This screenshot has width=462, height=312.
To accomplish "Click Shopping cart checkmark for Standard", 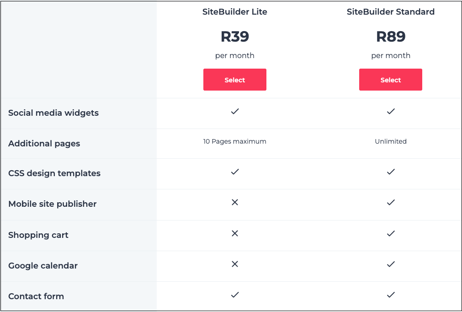I will tap(391, 233).
